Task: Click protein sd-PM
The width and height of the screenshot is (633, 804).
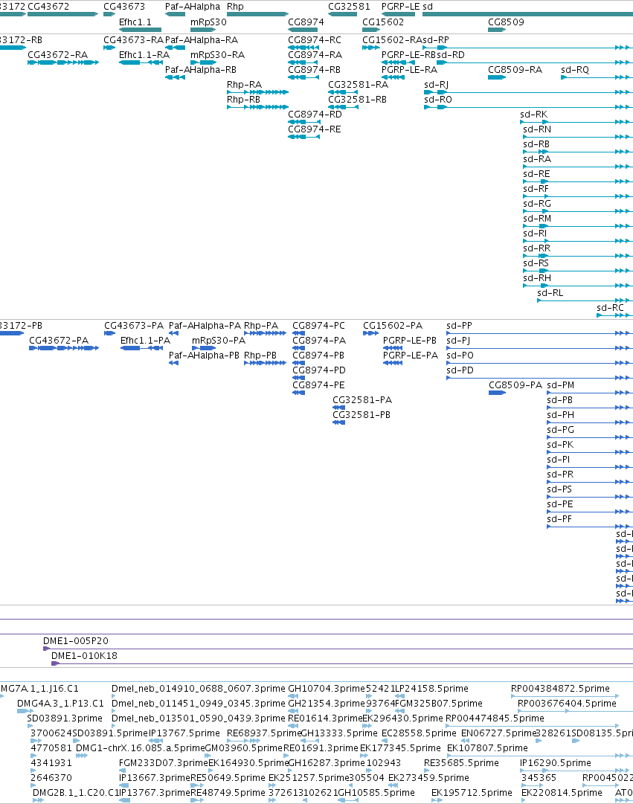Action: coord(561,385)
